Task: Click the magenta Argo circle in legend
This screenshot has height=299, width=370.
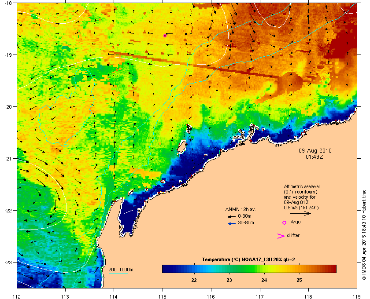Action: [285, 222]
